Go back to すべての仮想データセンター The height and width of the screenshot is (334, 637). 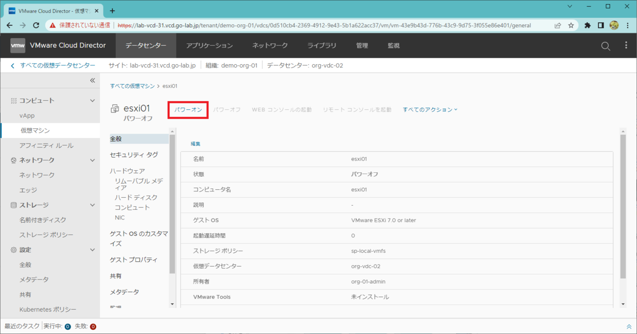[x=53, y=66]
